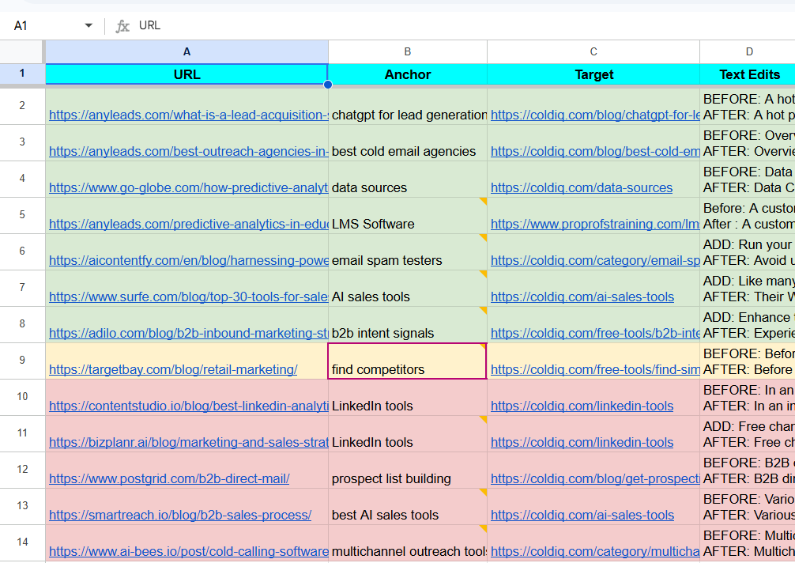Viewport: 795px width, 563px height.
Task: Open coldiq data-sources target link
Action: click(582, 188)
